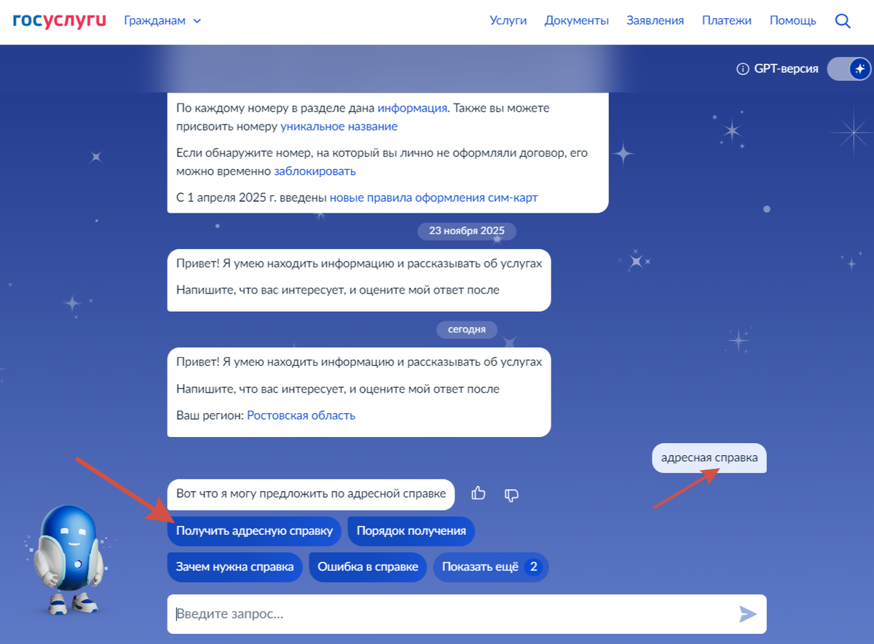874x644 pixels.
Task: Send the request with paper plane icon
Action: point(748,614)
